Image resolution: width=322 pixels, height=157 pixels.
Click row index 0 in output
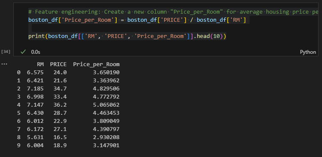point(19,73)
